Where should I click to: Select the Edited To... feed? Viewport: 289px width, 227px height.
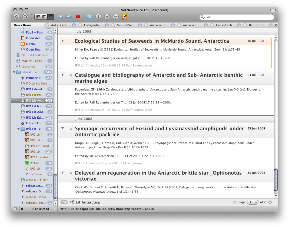(32, 123)
